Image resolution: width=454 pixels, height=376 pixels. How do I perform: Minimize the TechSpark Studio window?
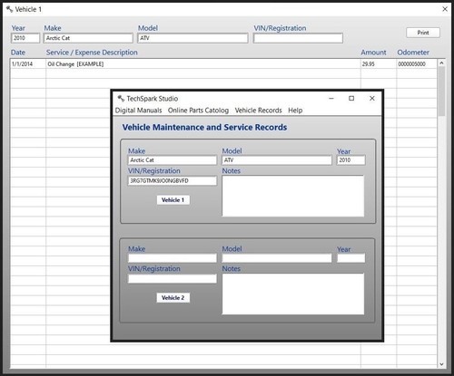click(x=331, y=99)
